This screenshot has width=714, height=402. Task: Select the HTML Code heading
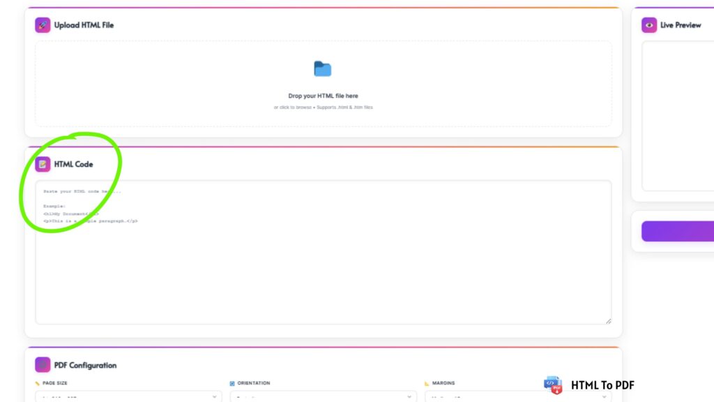tap(74, 164)
